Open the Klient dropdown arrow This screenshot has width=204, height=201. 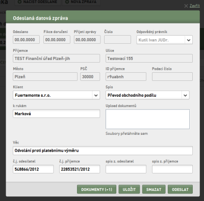tap(96, 95)
